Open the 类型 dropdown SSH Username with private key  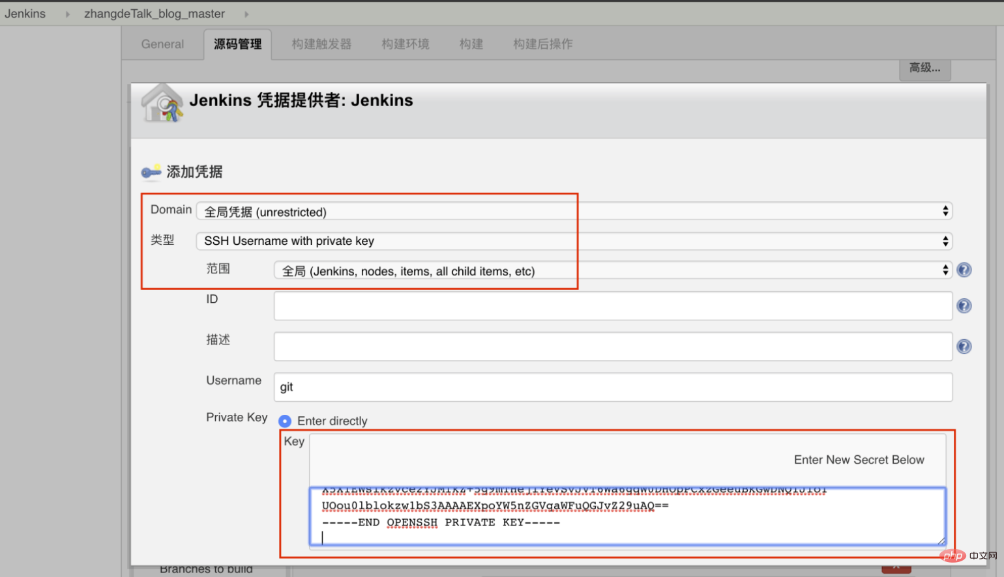click(574, 241)
